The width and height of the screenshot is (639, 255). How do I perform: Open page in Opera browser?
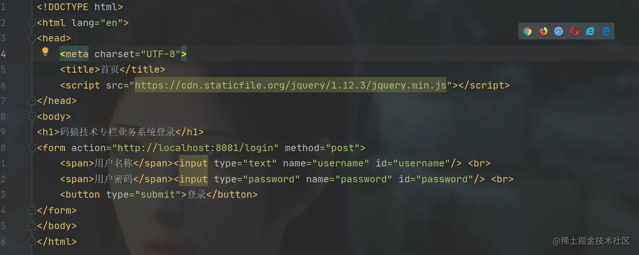tap(575, 31)
